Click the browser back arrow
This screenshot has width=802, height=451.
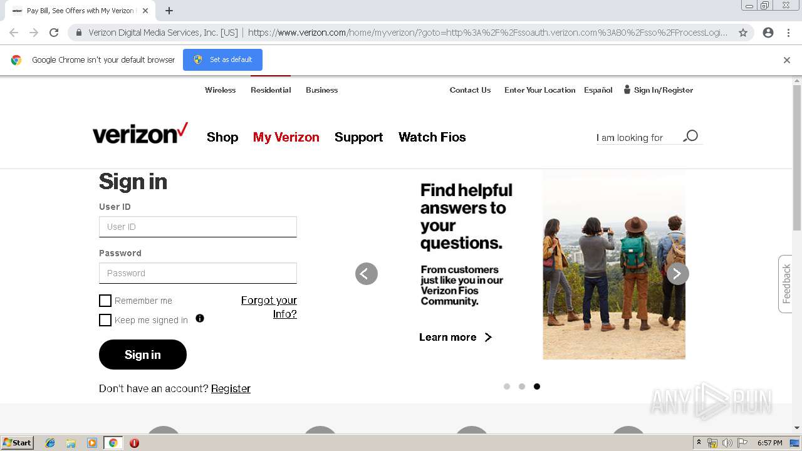(14, 33)
